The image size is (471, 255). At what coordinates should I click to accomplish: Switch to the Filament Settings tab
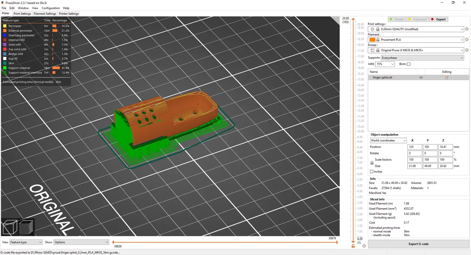45,14
